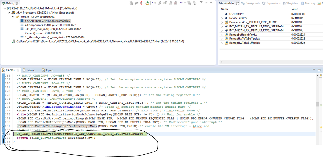This screenshot has width=323, height=157.
Task: Switch to the Expressions tab
Action: (271, 3)
